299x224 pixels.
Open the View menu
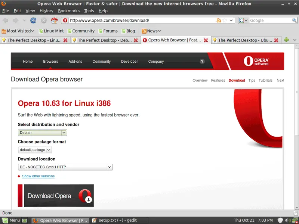click(30, 11)
